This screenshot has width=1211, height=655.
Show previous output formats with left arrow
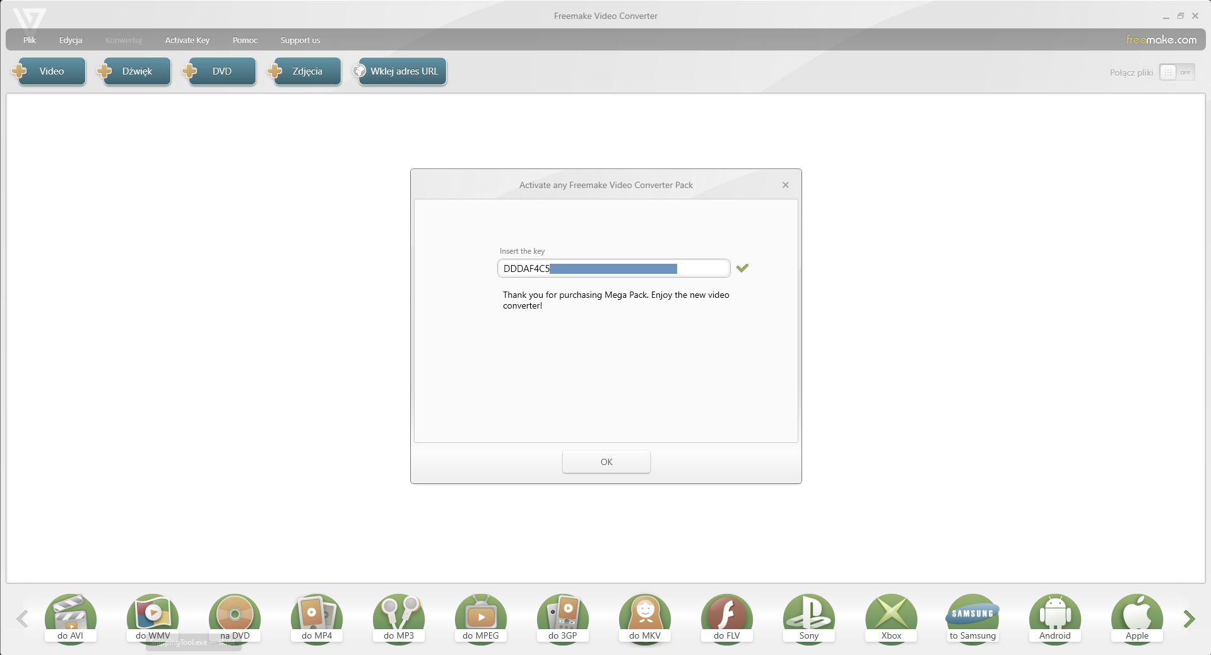(x=23, y=619)
